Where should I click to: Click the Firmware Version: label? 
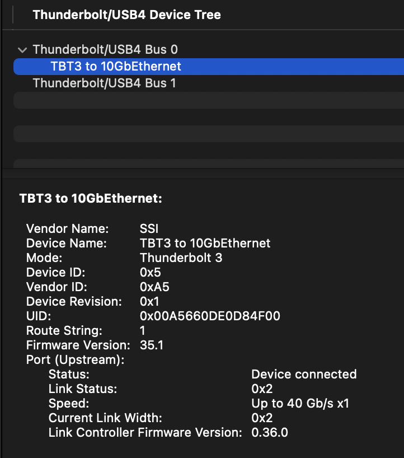(x=78, y=345)
